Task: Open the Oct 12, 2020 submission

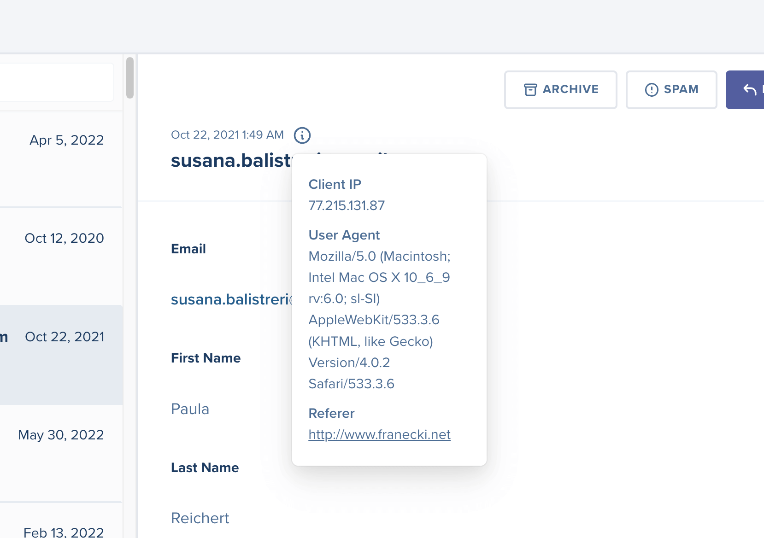Action: [x=64, y=238]
